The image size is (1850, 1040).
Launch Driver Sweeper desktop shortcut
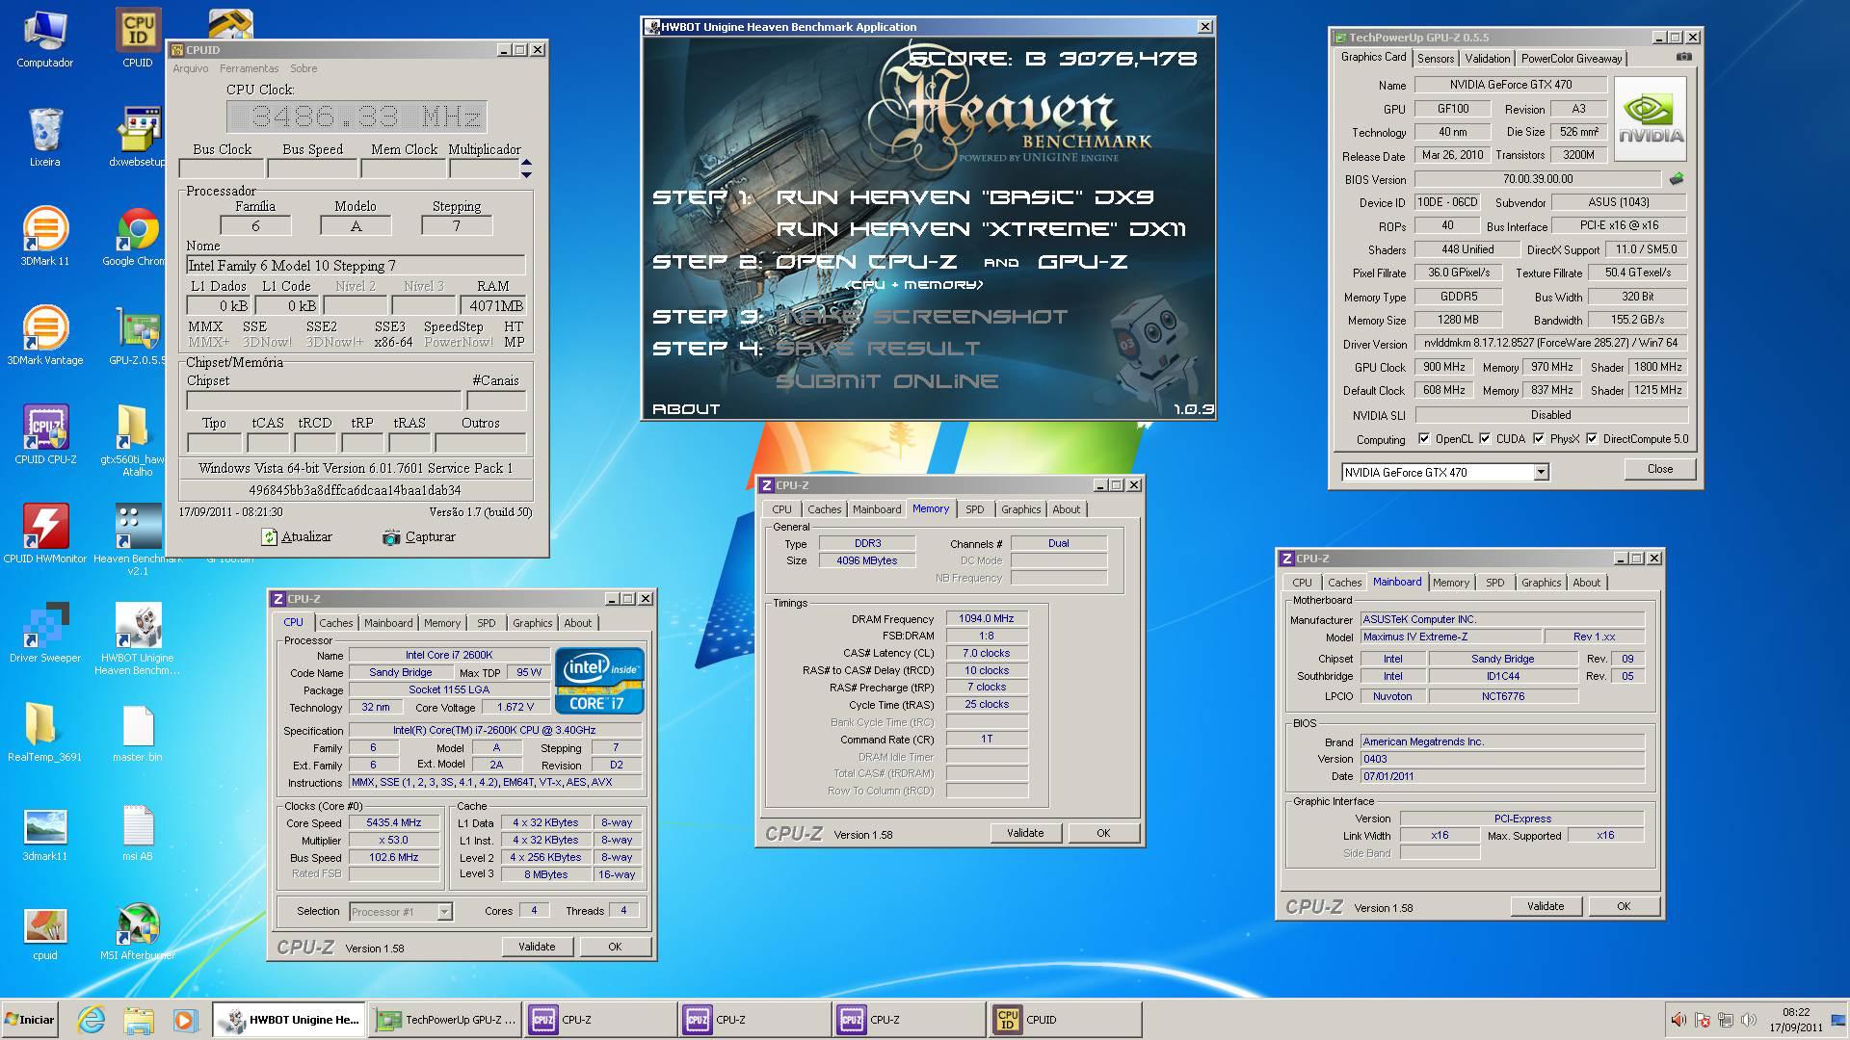point(44,634)
